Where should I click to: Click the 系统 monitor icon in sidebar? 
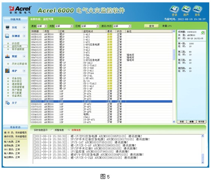point(8,27)
